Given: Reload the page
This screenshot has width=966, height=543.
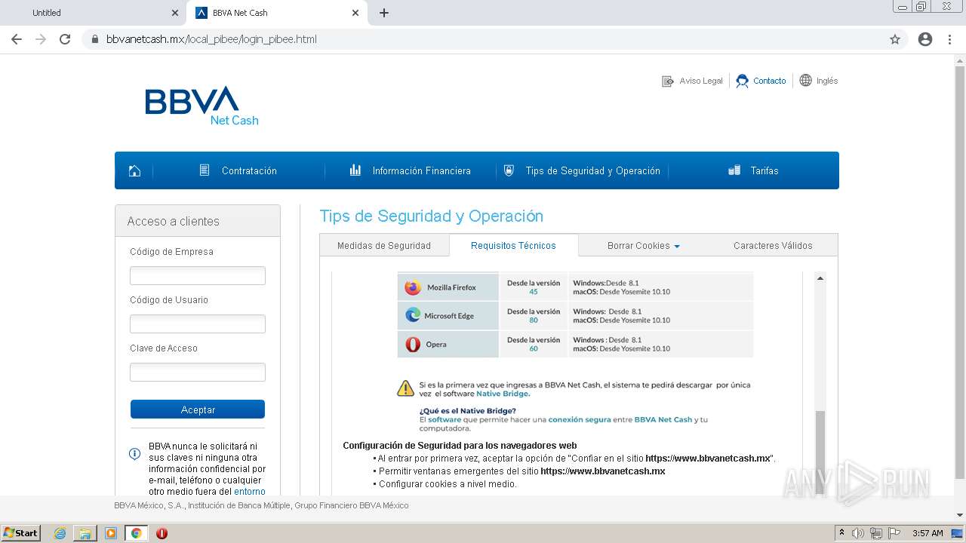Looking at the screenshot, I should pos(65,39).
